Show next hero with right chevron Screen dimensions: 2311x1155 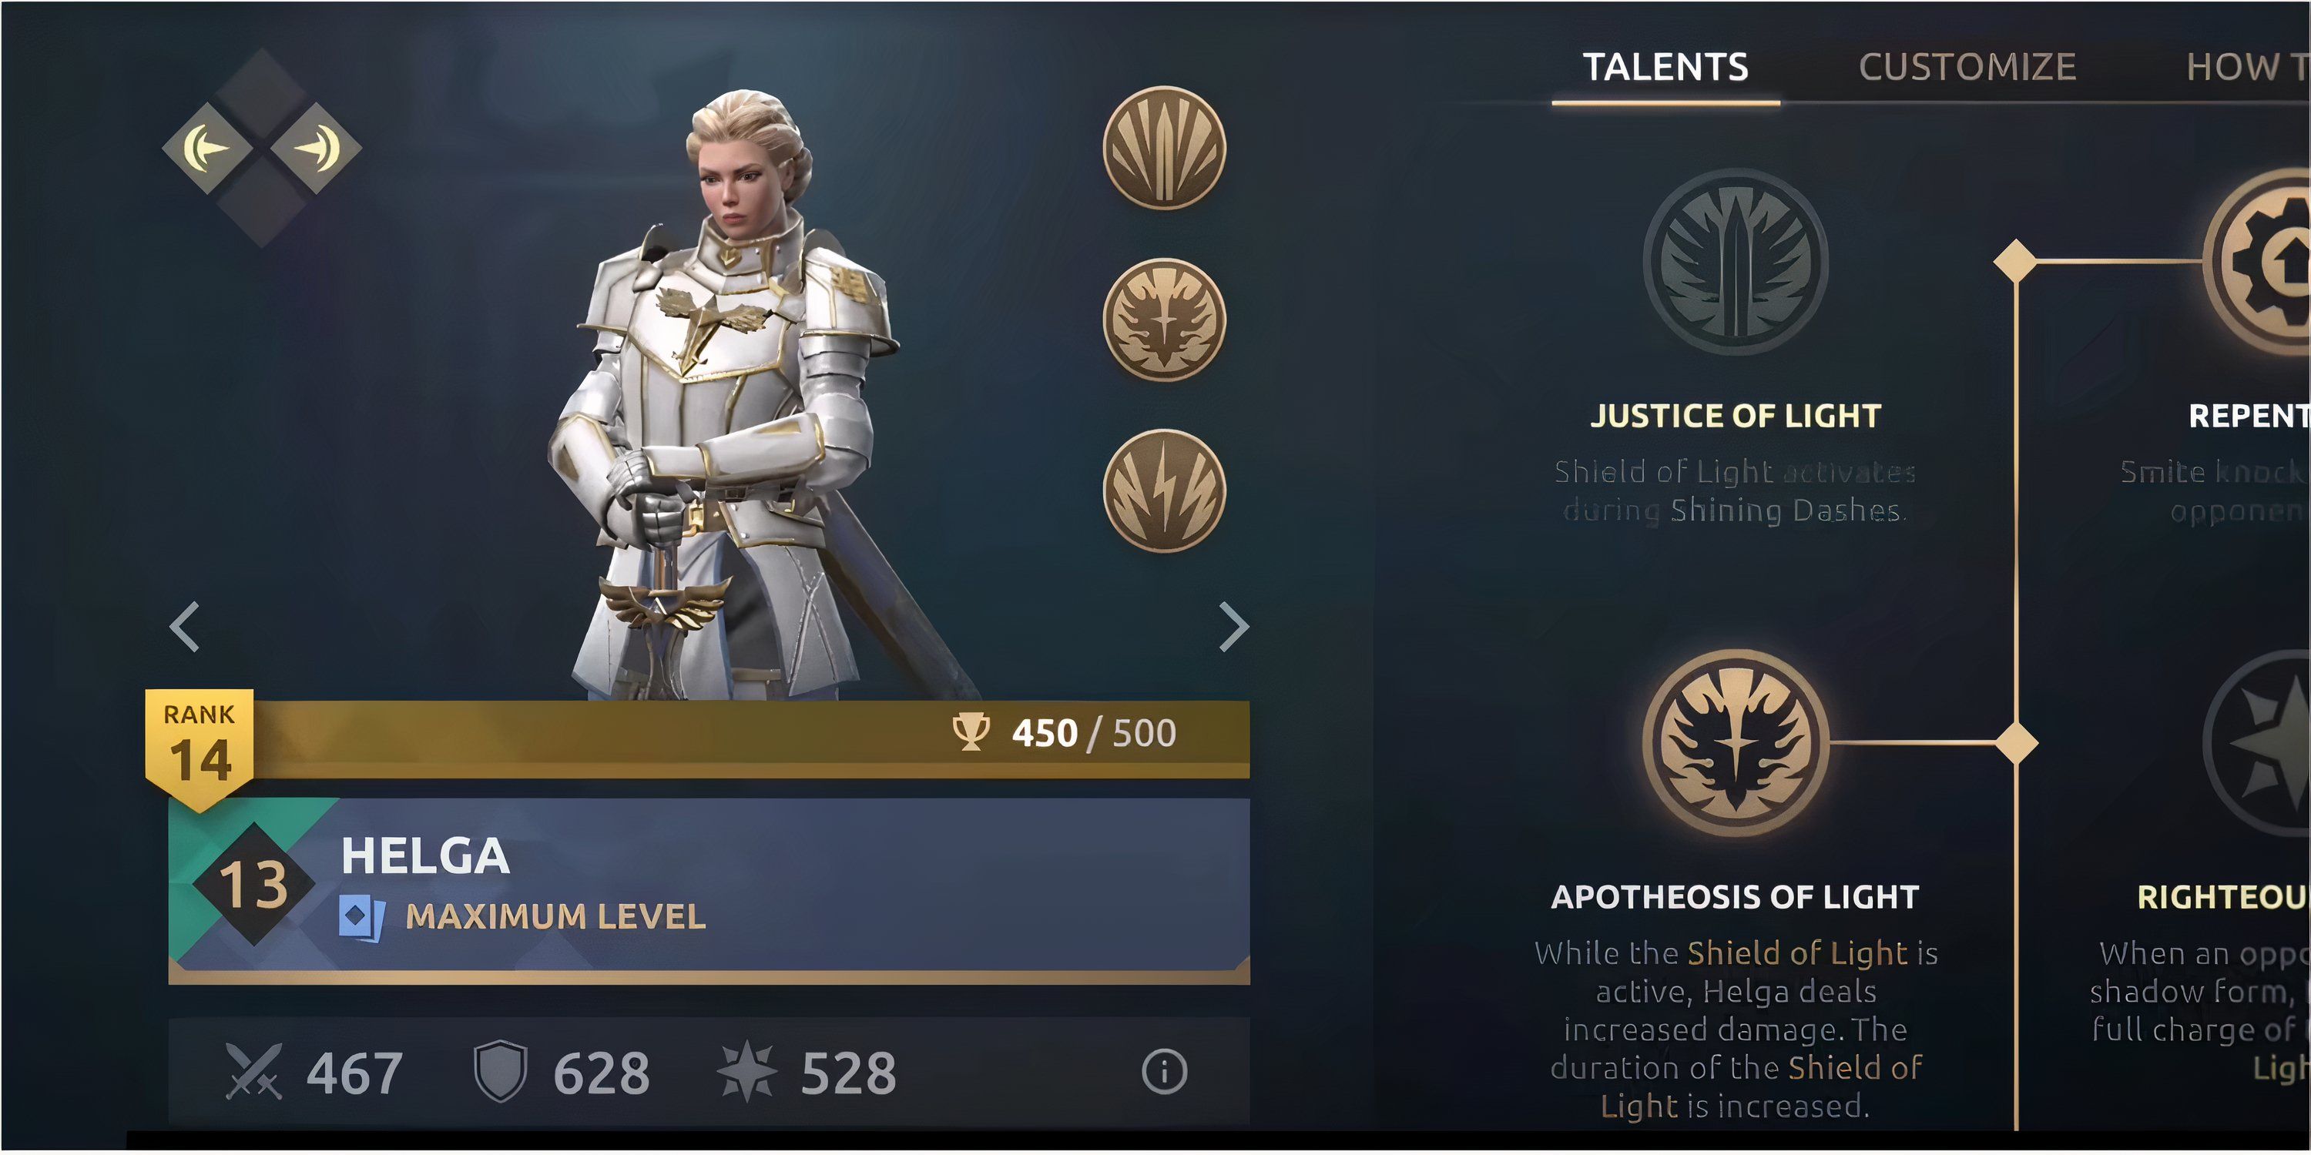pos(1233,627)
